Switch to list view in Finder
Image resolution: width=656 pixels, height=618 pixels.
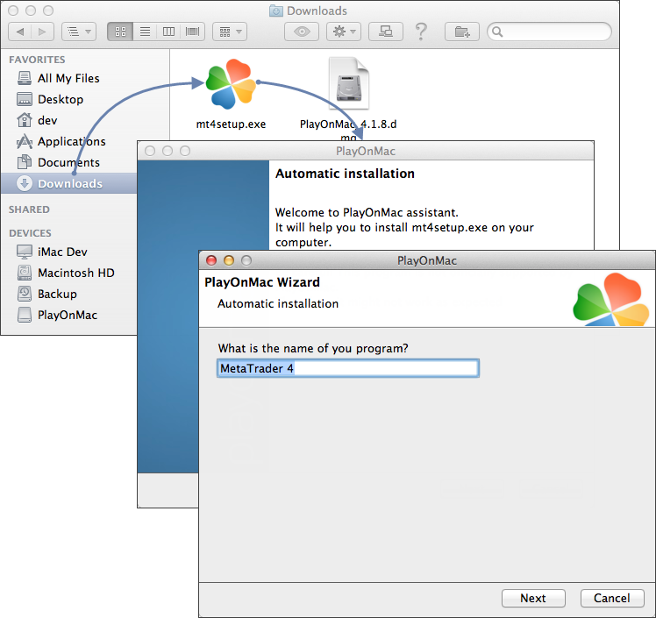(145, 32)
